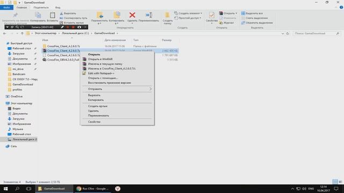The height and width of the screenshot is (193, 344).
Task: Open the Windows Start button
Action: point(5,189)
